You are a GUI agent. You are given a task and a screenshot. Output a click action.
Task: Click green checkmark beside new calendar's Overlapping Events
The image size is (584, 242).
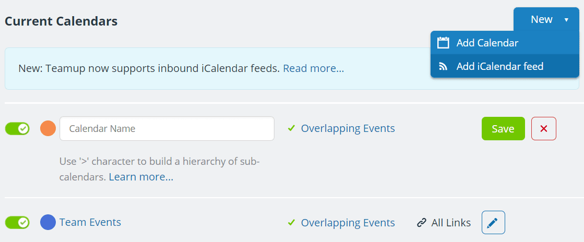coord(291,128)
